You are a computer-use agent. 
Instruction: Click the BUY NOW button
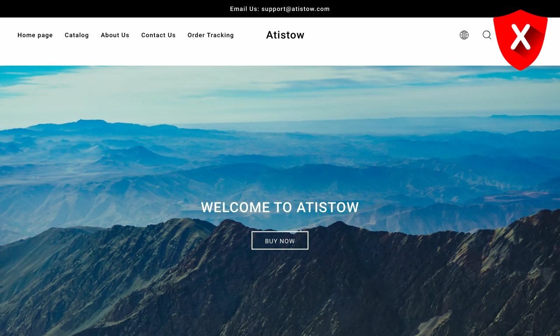coord(280,241)
